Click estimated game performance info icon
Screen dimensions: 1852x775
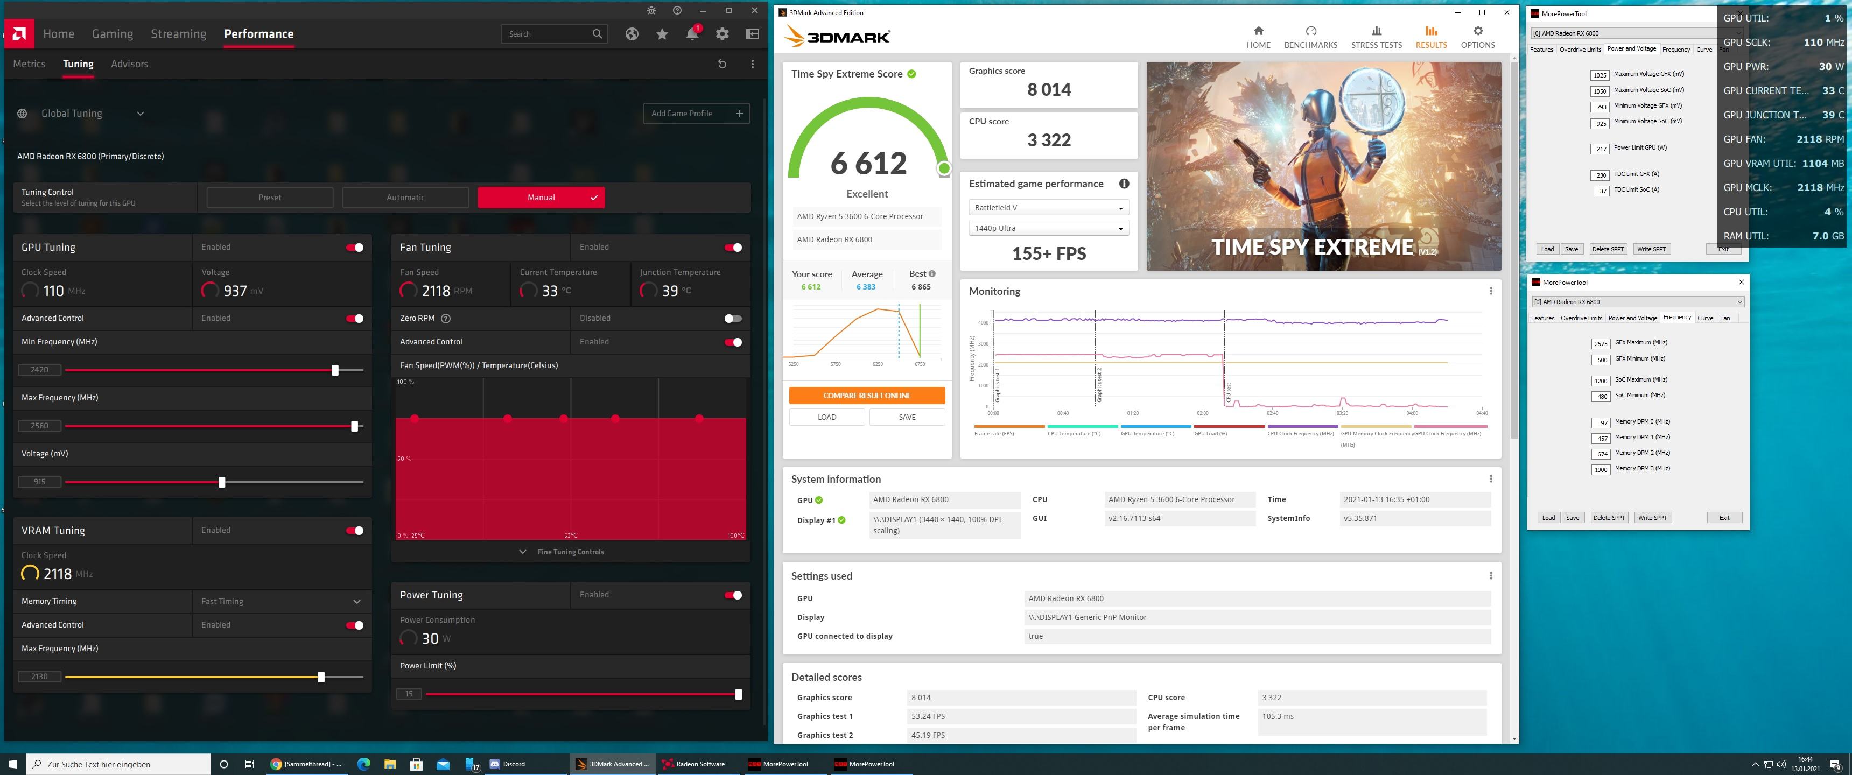(x=1124, y=184)
